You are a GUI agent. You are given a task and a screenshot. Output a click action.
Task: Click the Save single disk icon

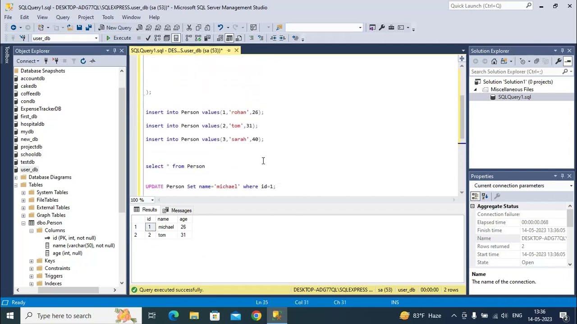tap(79, 27)
